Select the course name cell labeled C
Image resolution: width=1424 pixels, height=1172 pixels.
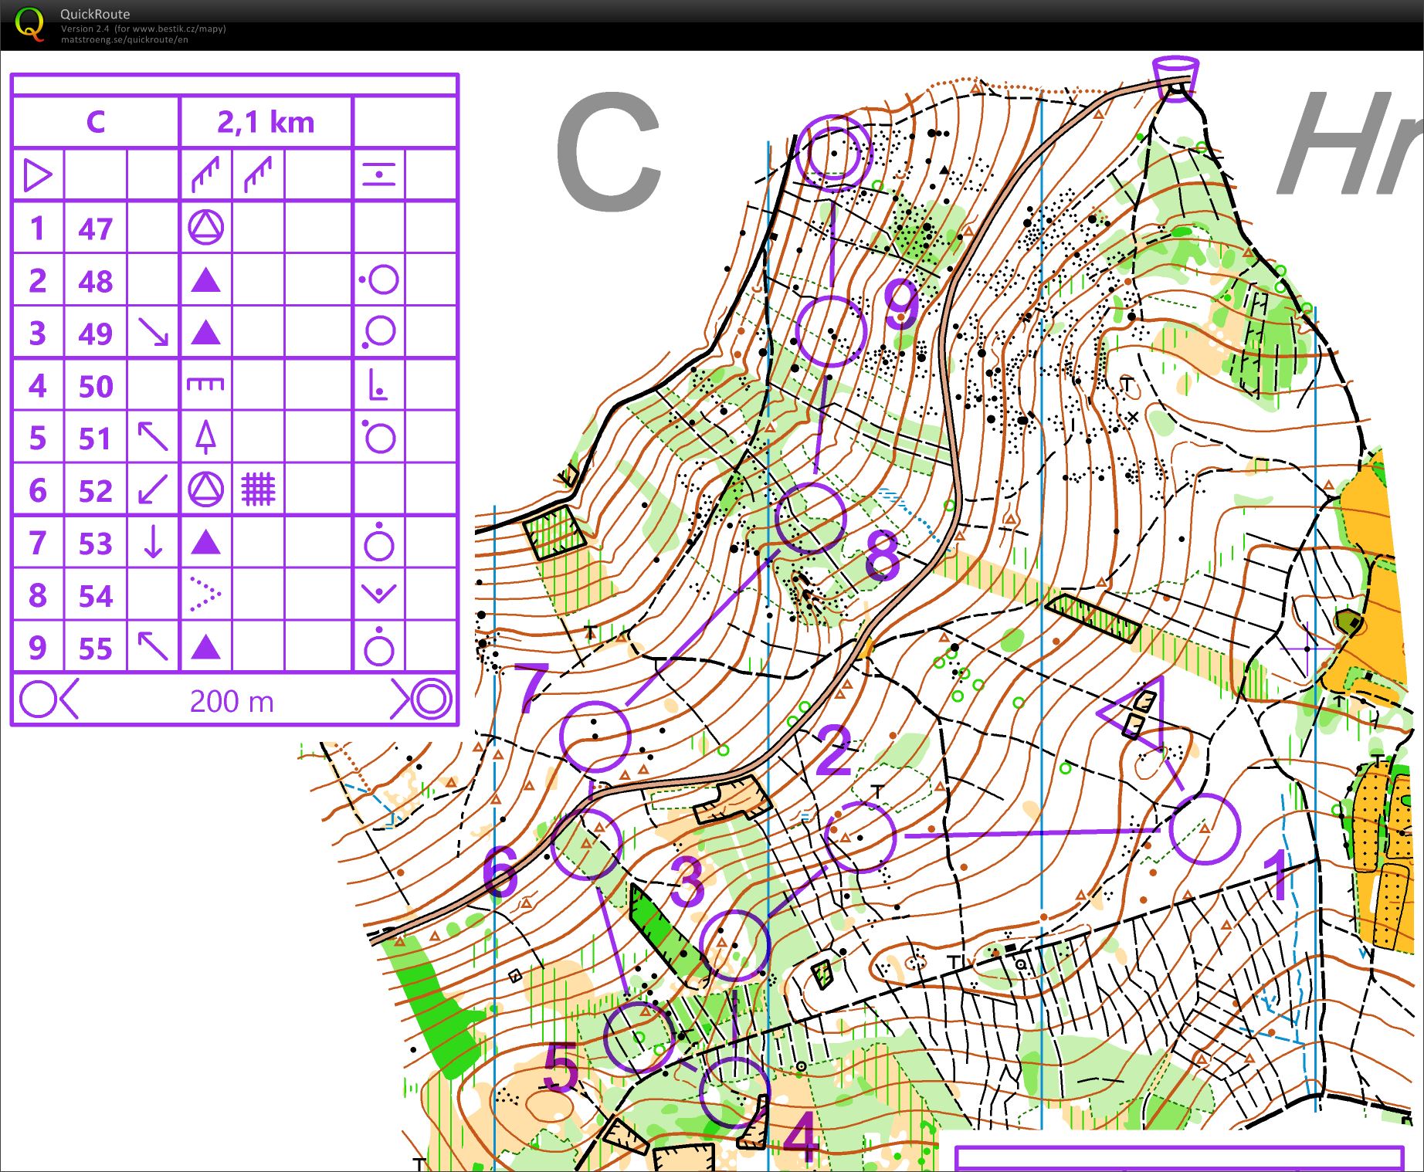(96, 120)
